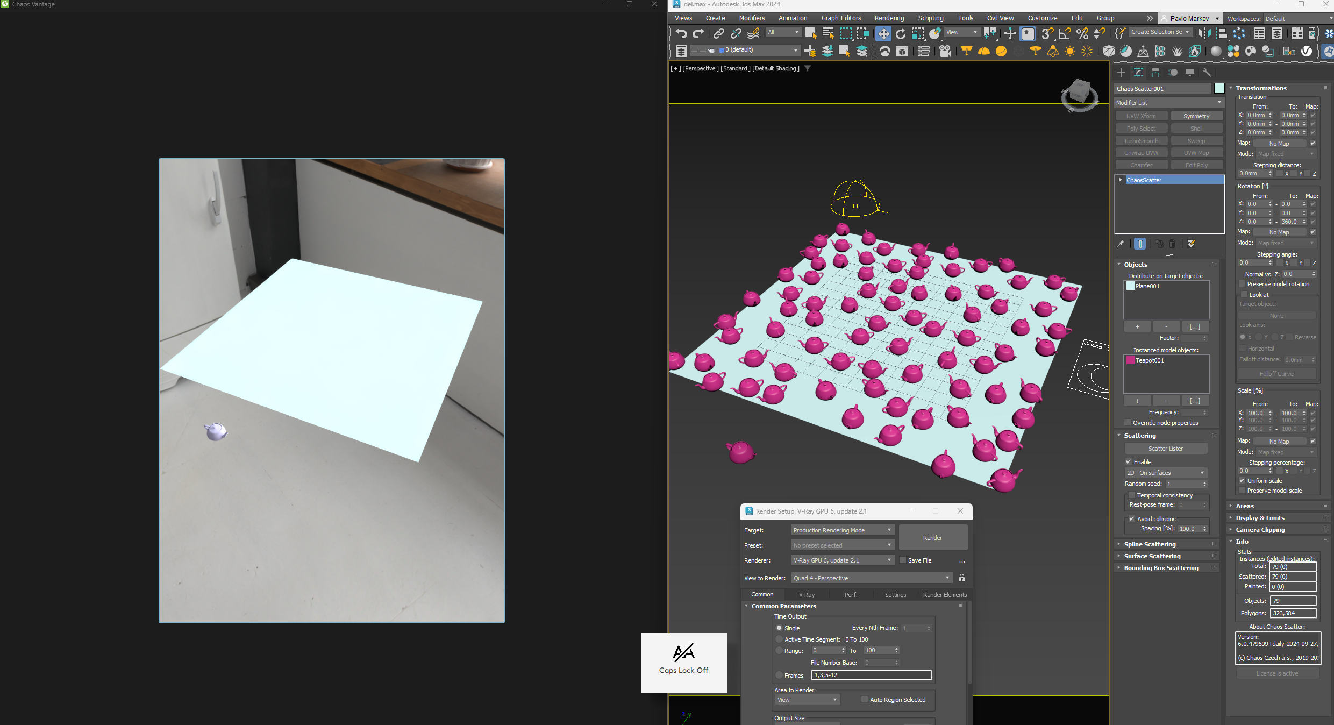Open the Modifiers menu
Viewport: 1334px width, 725px height.
[x=752, y=18]
